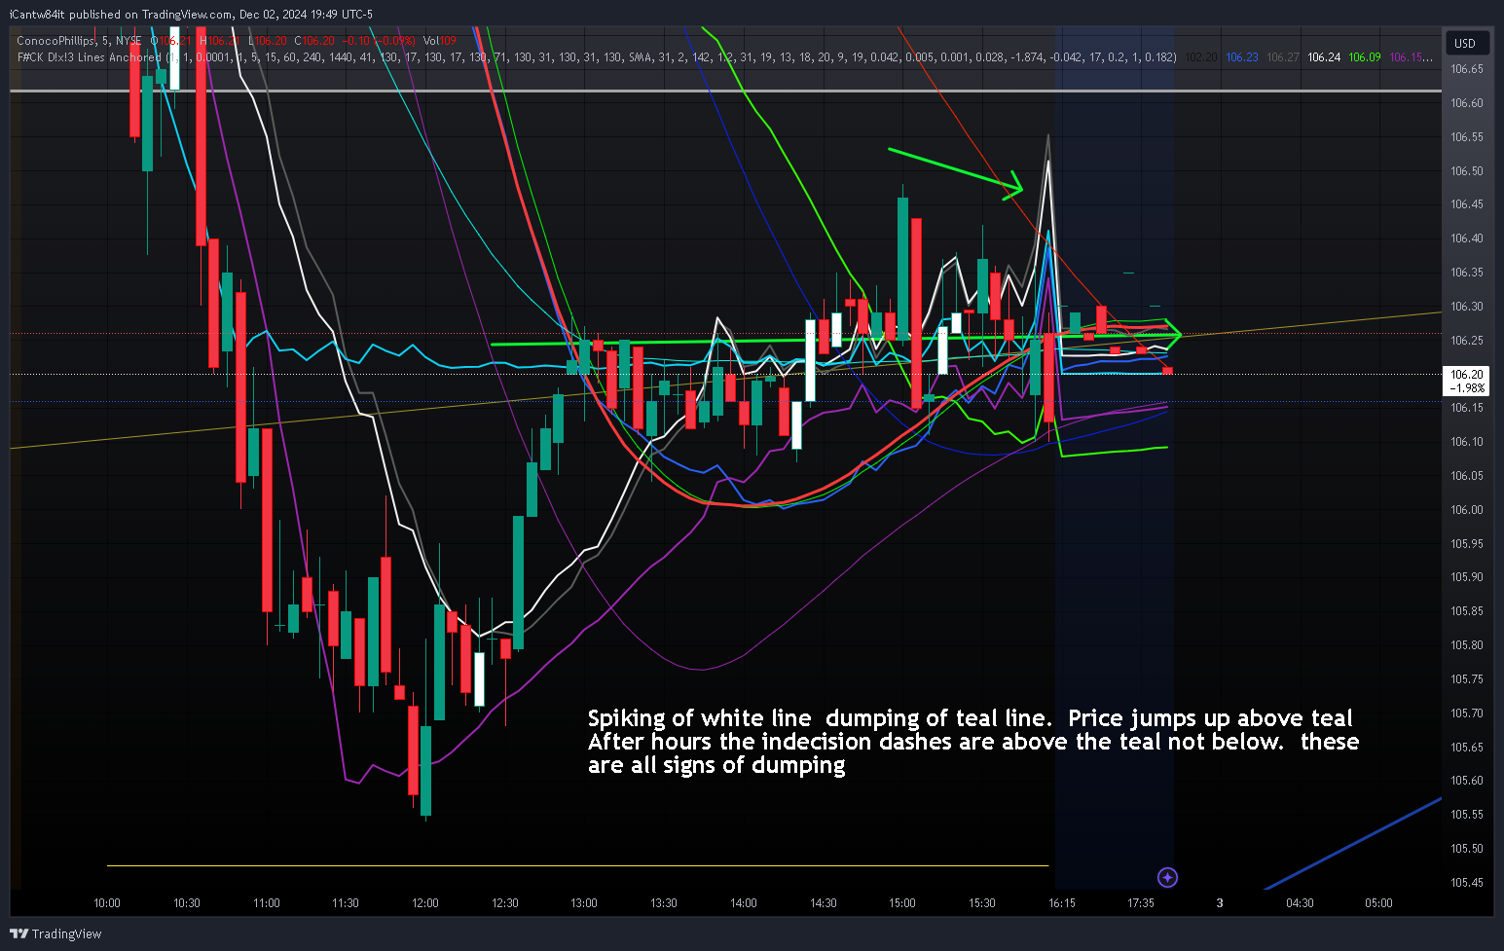Click the purple star event icon on the time axis
The width and height of the screenshot is (1504, 951).
tap(1168, 878)
